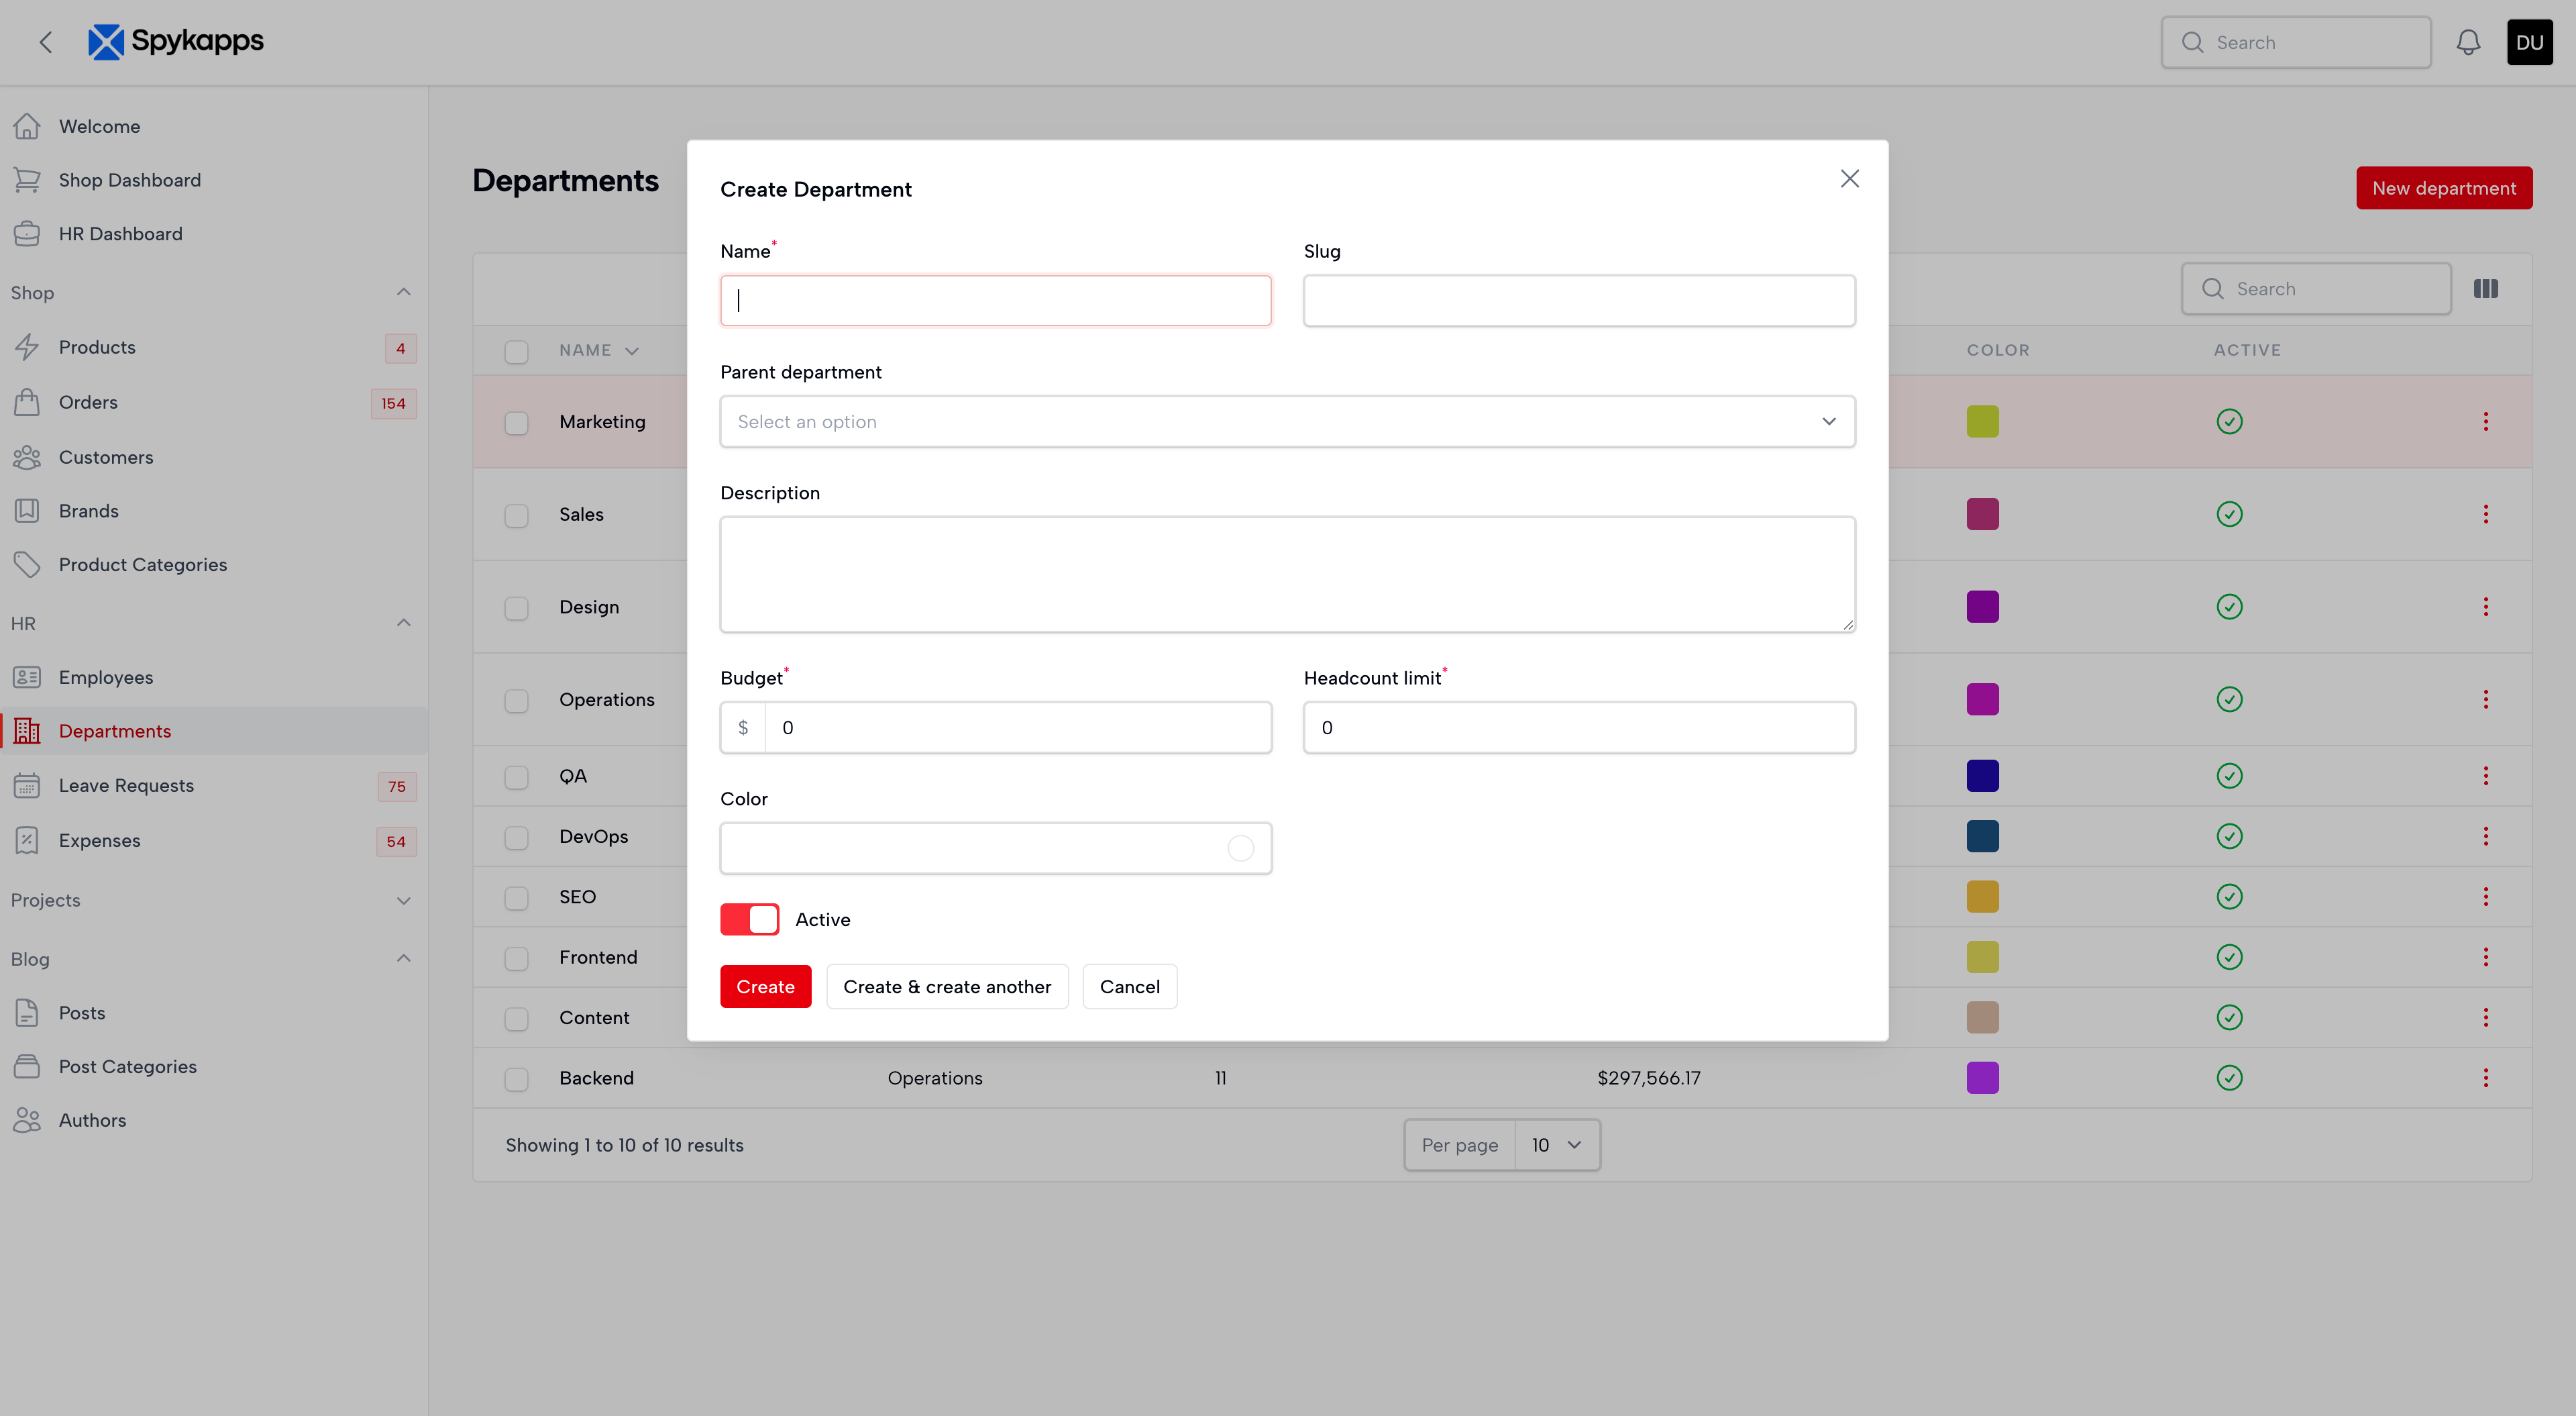Open the kebab menu on the Marketing row

(x=2486, y=421)
